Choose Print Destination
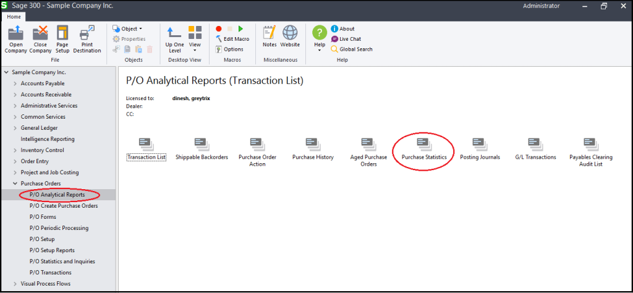Screen dimensions: 633x293 pyautogui.click(x=87, y=39)
